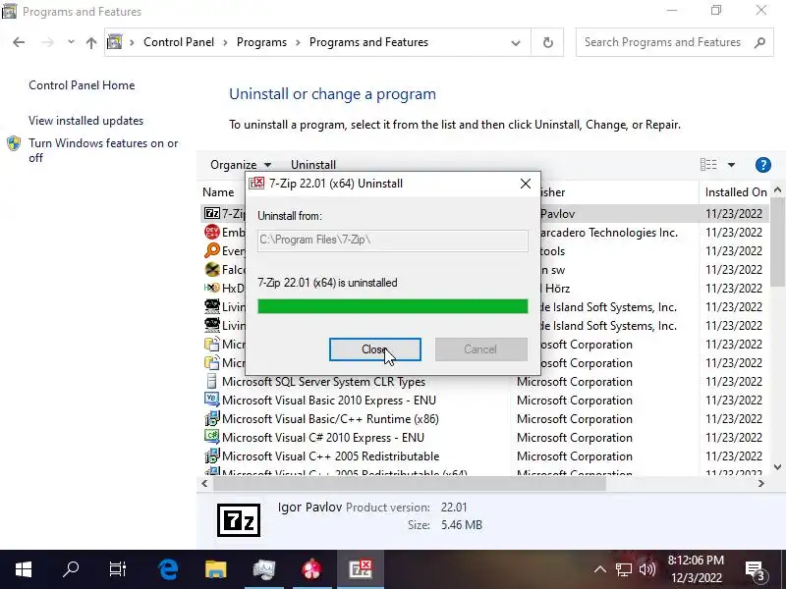Click the Embarcadero Technologies Inc. publisher cell
This screenshot has height=589, width=786.
[x=608, y=233]
